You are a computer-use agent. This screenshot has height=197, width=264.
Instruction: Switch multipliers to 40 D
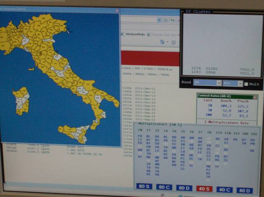245,190
